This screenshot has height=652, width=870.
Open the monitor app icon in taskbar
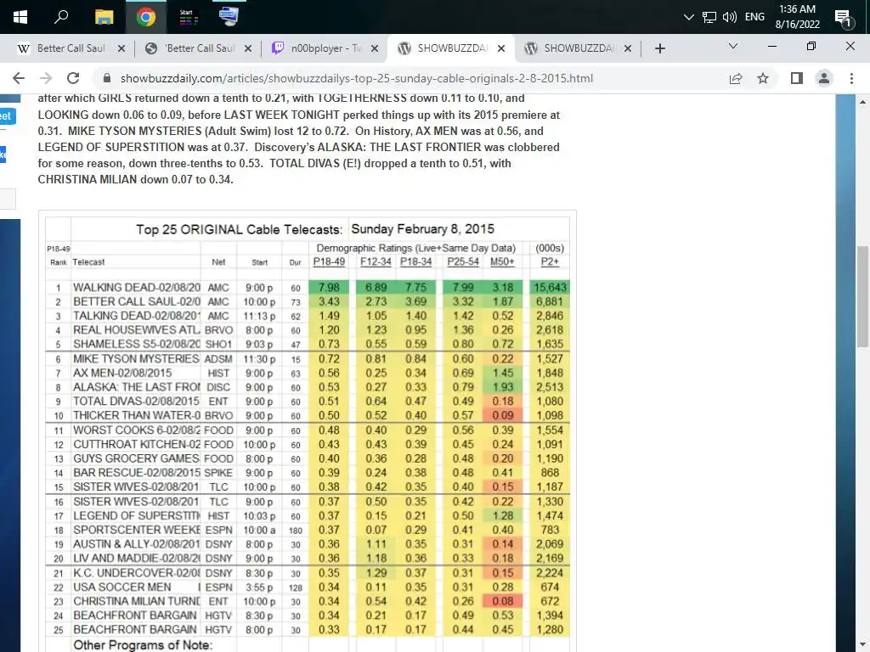click(229, 17)
